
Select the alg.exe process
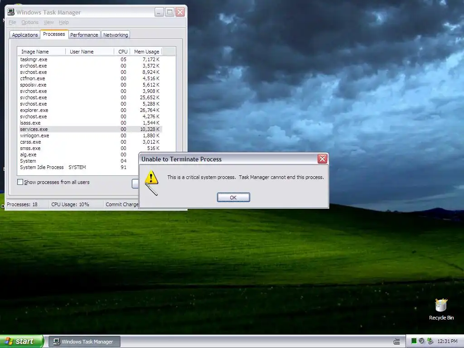pyautogui.click(x=78, y=155)
